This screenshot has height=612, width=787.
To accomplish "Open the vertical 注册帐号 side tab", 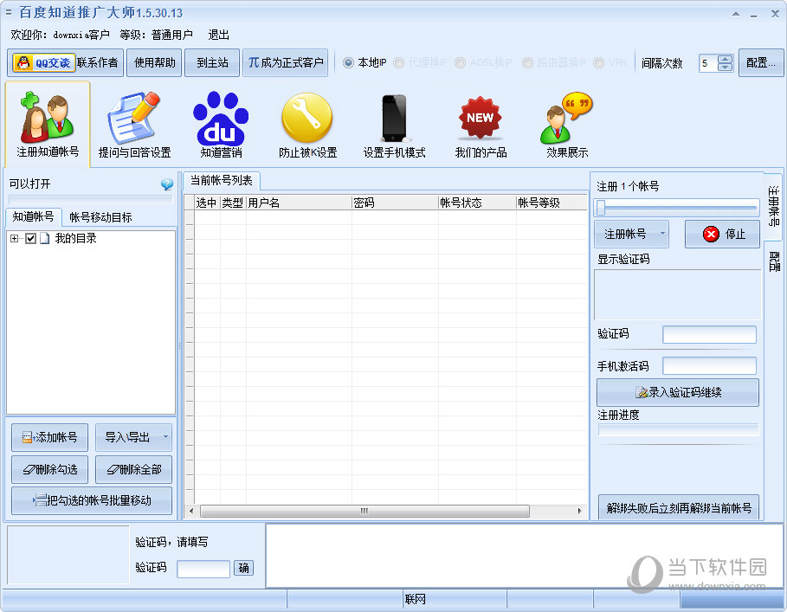I will [773, 205].
